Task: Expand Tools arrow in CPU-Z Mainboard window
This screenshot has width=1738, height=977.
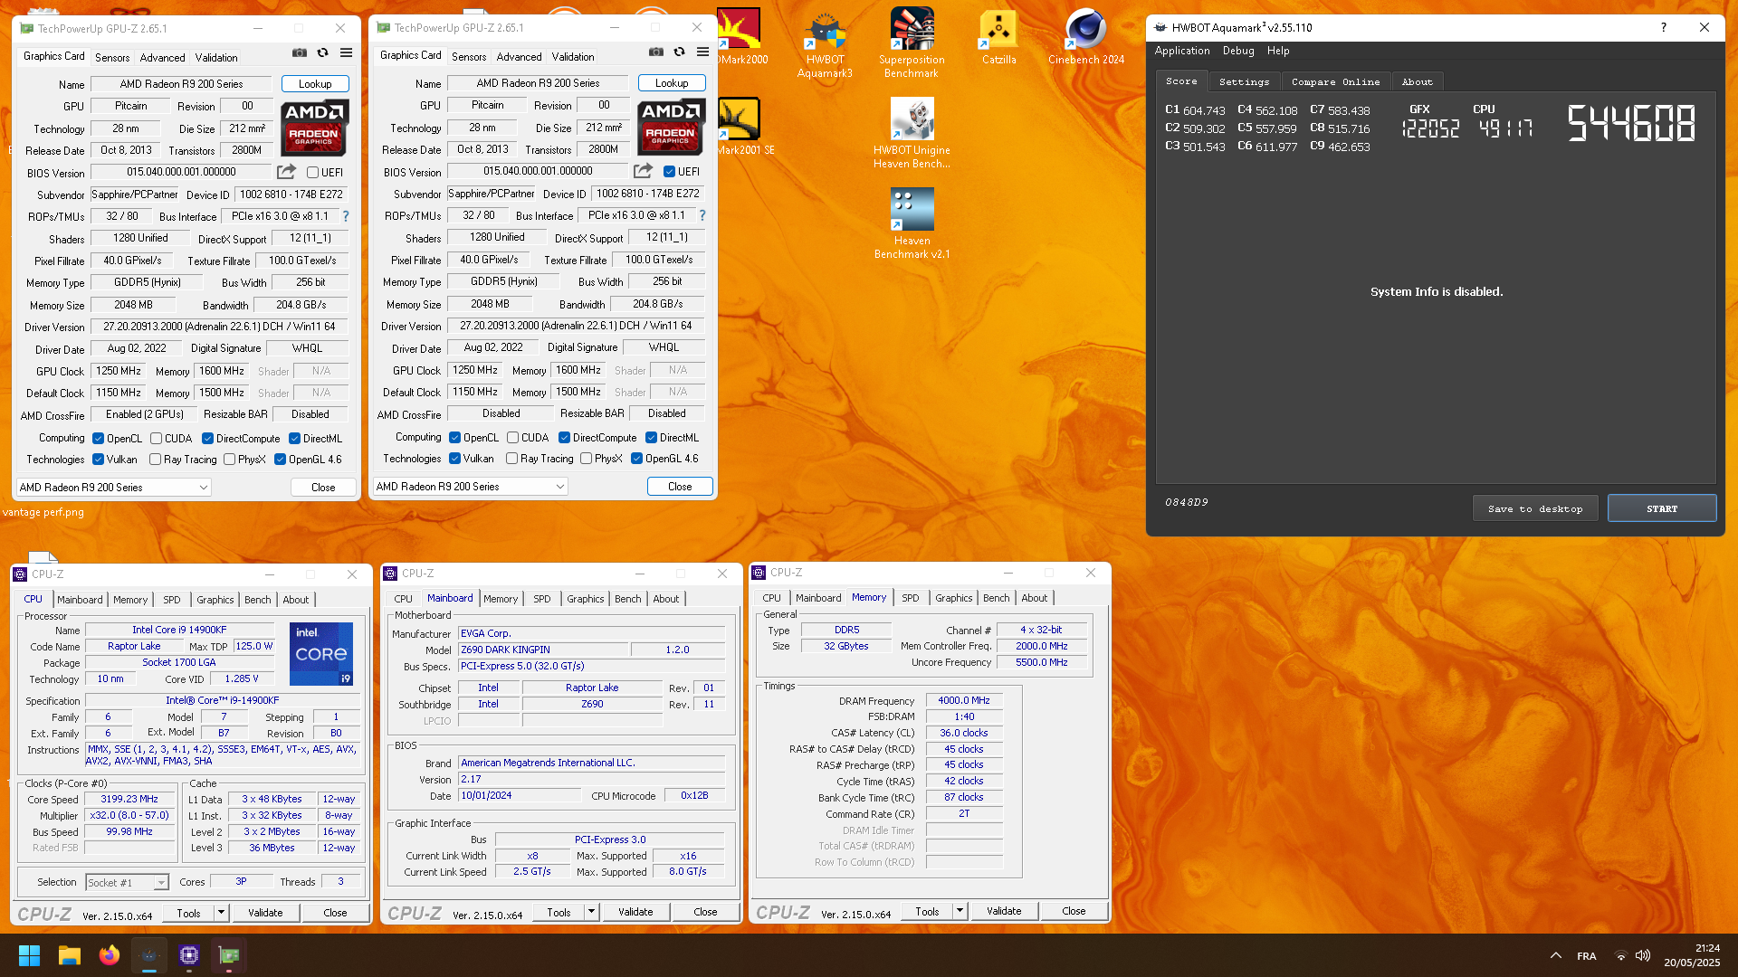Action: (x=590, y=912)
